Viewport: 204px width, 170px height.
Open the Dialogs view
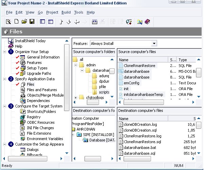[33, 150]
